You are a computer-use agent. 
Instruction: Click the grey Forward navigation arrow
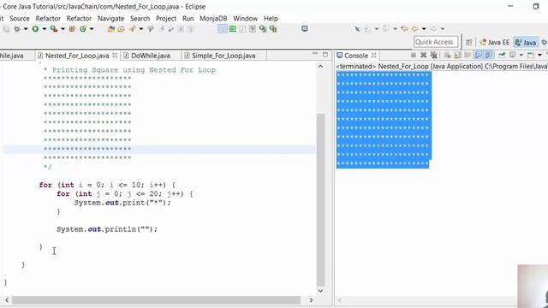pyautogui.click(x=433, y=29)
